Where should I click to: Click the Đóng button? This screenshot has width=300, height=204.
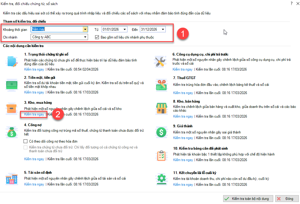(x=287, y=199)
